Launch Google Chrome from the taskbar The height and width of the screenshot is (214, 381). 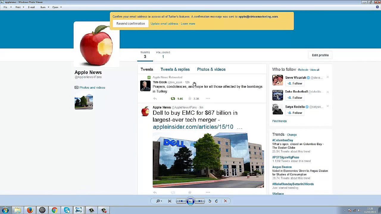(54, 210)
